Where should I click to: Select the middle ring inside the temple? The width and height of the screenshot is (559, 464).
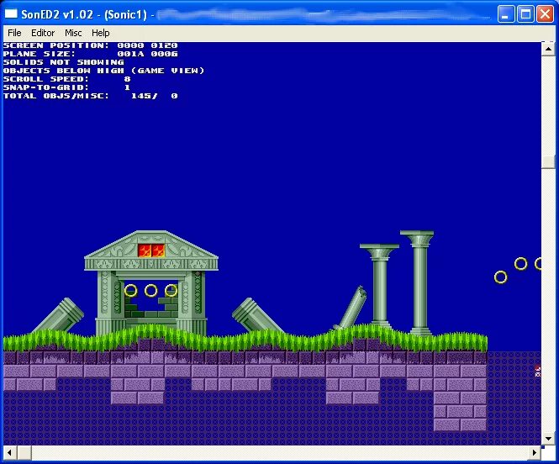pyautogui.click(x=150, y=291)
